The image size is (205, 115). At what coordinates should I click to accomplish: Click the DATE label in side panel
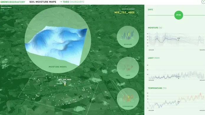pos(150,9)
